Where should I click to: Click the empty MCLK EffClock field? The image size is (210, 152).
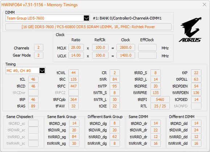pyautogui.click(x=147, y=47)
